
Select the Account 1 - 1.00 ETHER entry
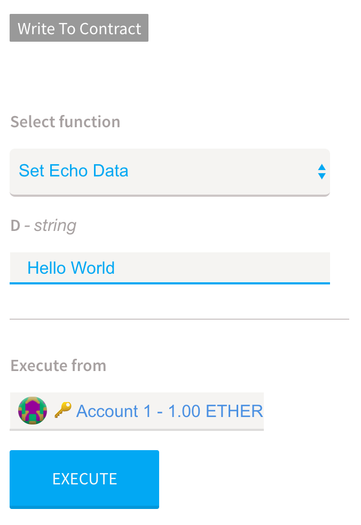[x=137, y=411]
